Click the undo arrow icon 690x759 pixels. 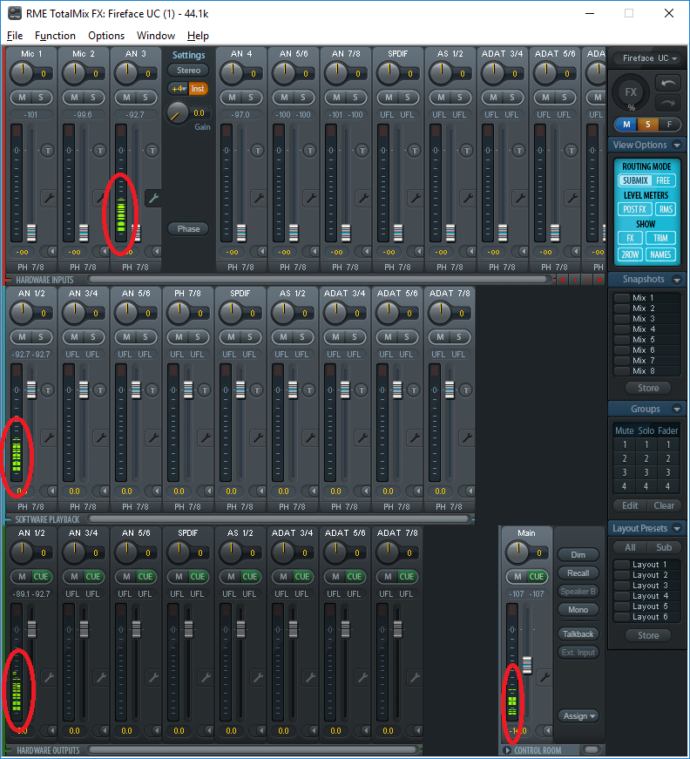(667, 84)
